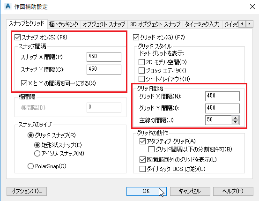Open オプション(T)... button
Viewport: 259px width, 201px height.
pyautogui.click(x=27, y=191)
